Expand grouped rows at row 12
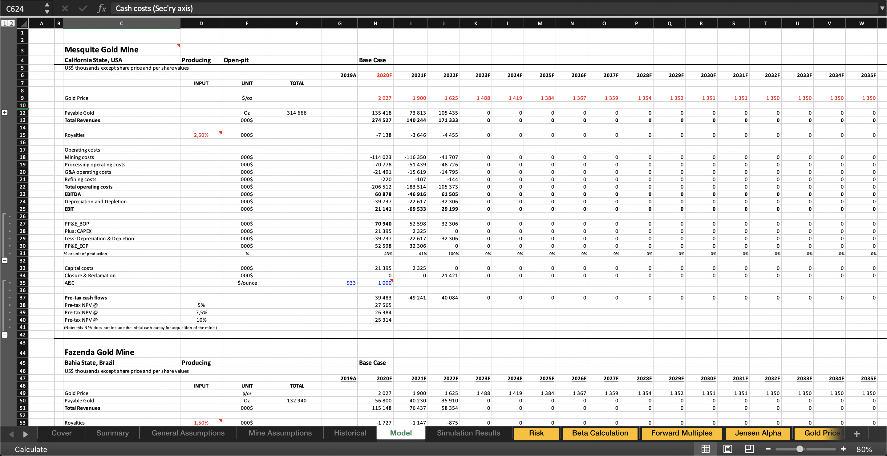This screenshot has width=887, height=456. coord(5,113)
